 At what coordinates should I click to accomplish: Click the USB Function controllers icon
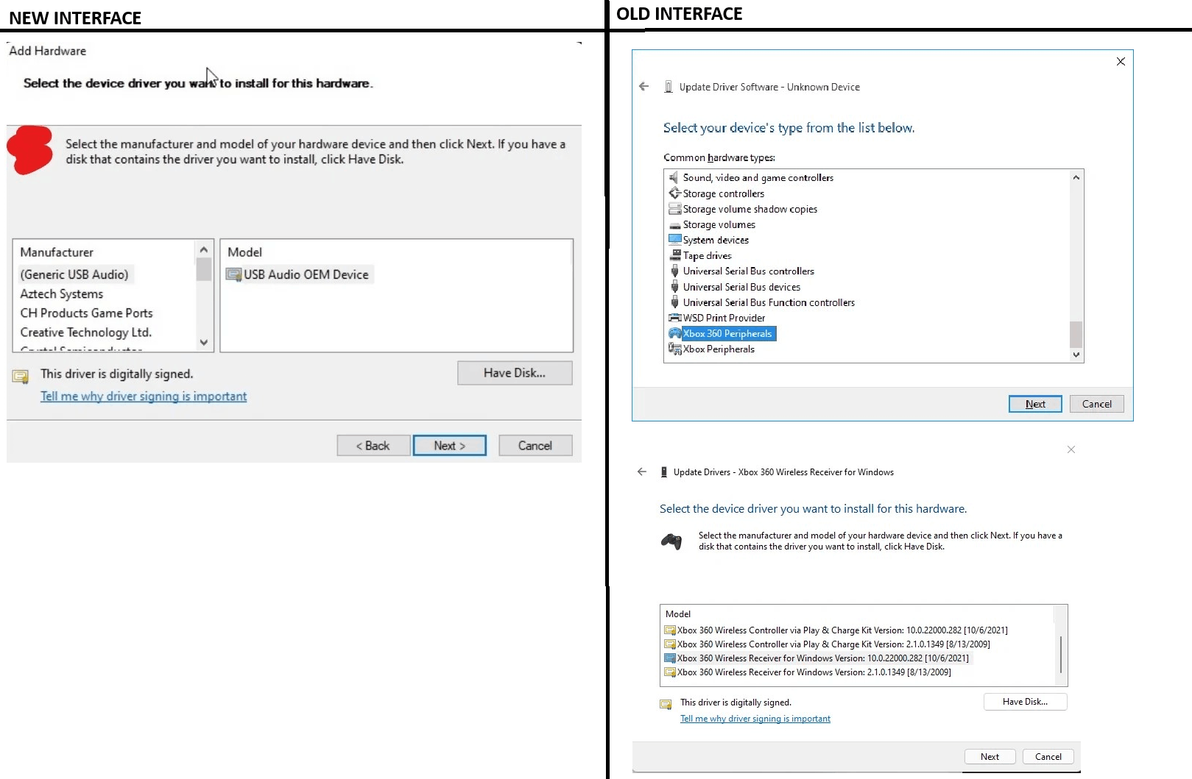(674, 302)
